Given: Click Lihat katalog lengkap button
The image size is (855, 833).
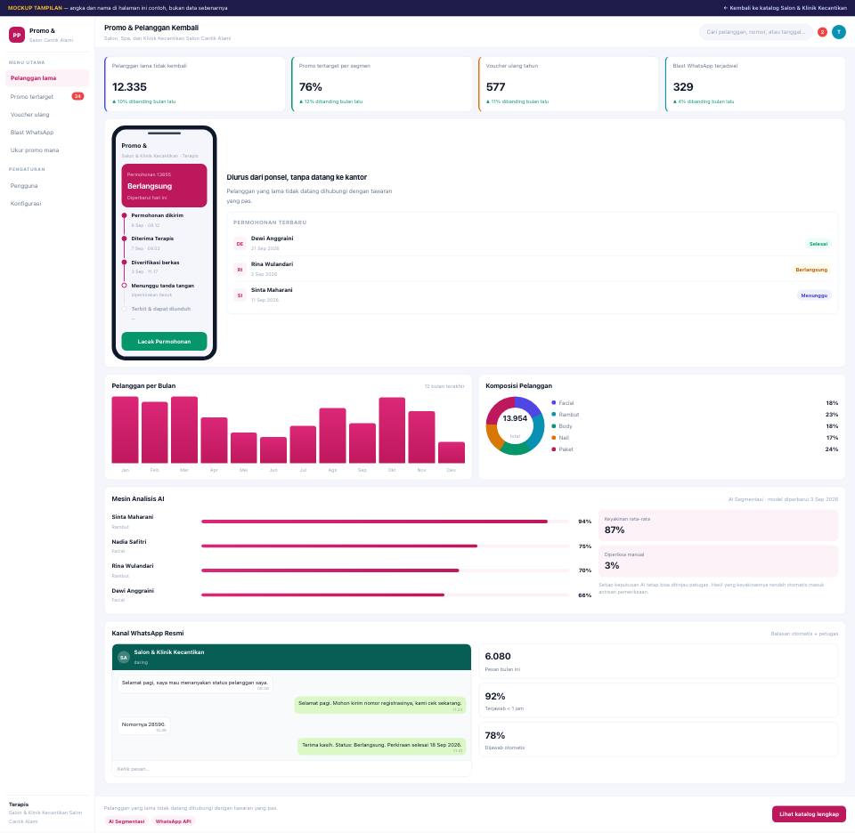Looking at the screenshot, I should 809,814.
